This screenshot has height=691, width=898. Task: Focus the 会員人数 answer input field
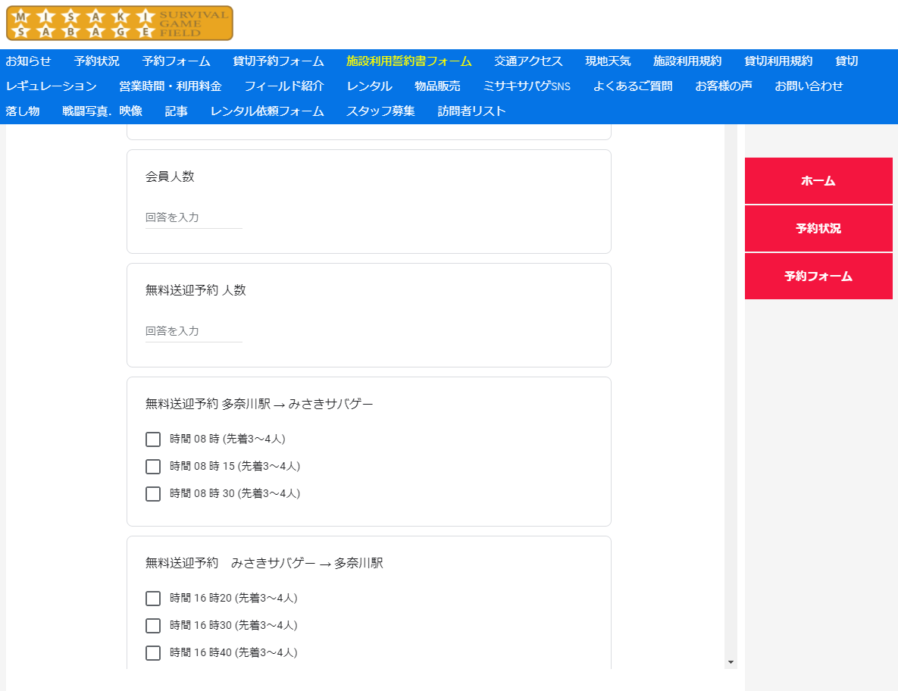coord(194,217)
